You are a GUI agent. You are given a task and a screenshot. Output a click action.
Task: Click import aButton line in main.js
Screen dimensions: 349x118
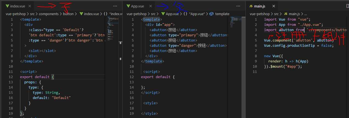(306, 30)
